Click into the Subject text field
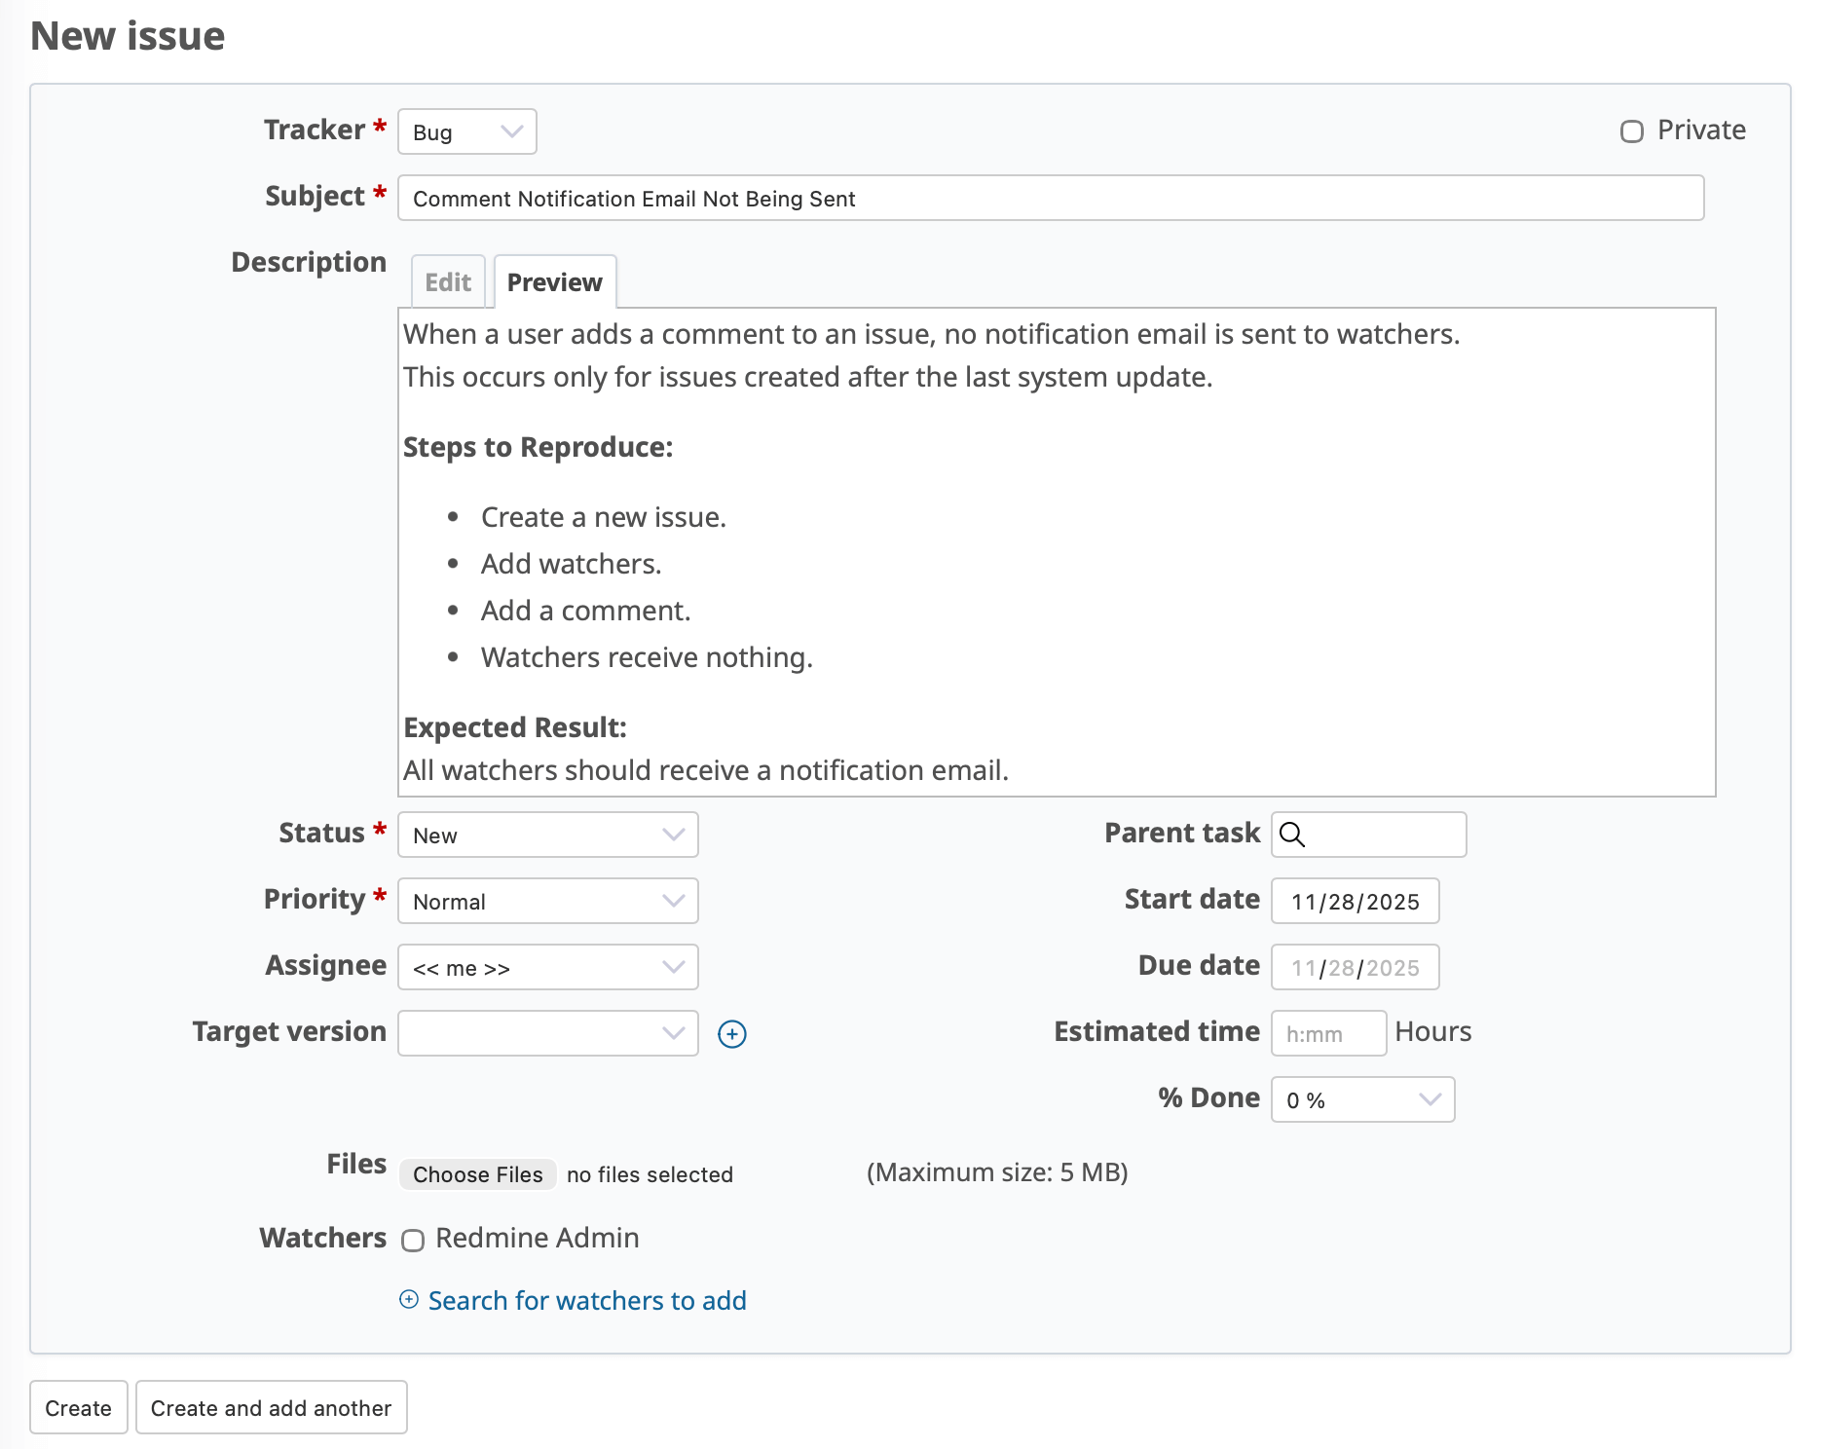This screenshot has height=1449, width=1821. coord(1050,199)
